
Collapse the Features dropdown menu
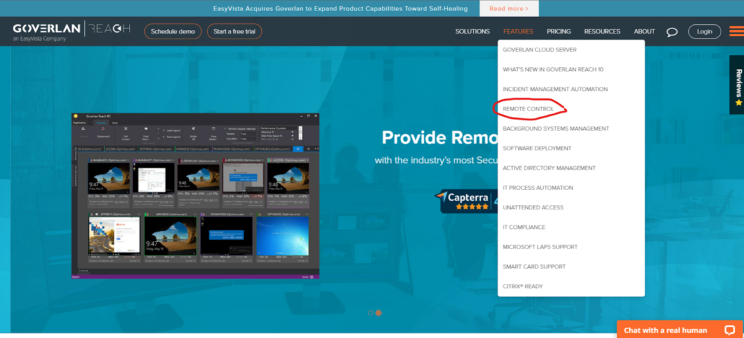point(518,32)
